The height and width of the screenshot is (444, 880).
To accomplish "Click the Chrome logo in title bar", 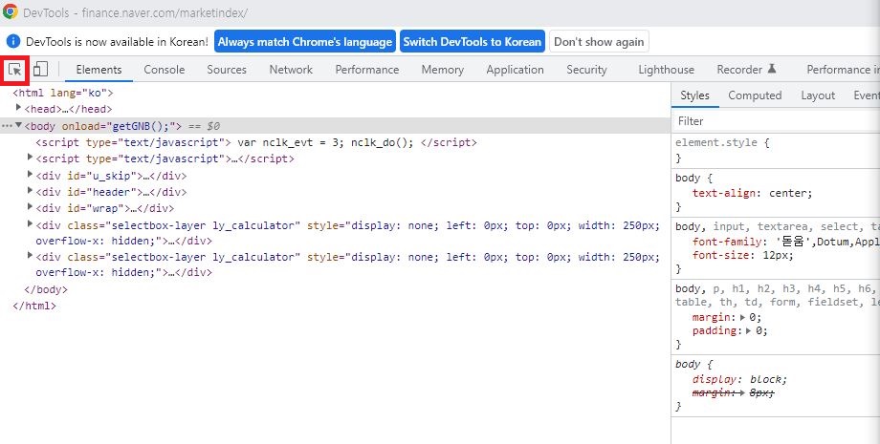I will [11, 11].
